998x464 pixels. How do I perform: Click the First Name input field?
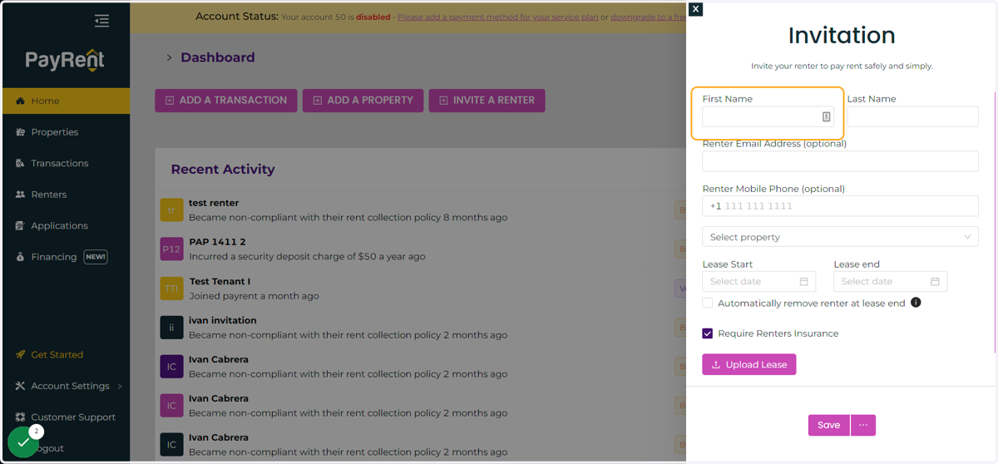[x=768, y=116]
